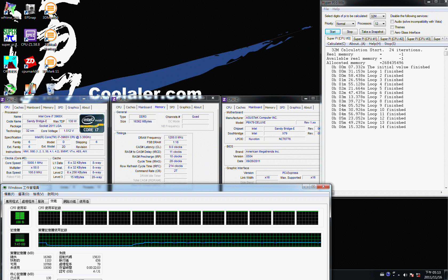Switch to Super PI [CPU #3] tab
Viewport: 448px width, 280px height.
click(x=418, y=39)
